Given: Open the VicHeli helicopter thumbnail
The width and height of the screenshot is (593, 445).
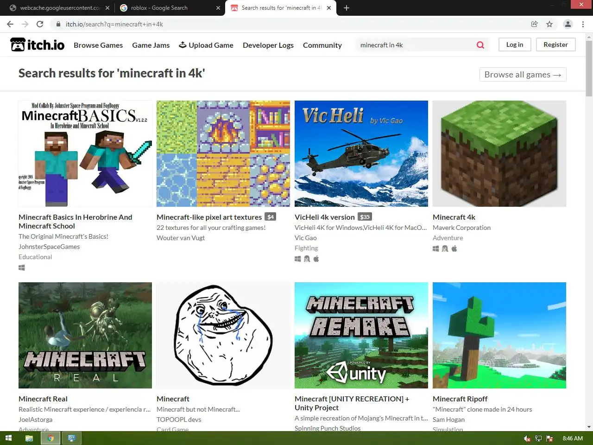Looking at the screenshot, I should point(361,153).
